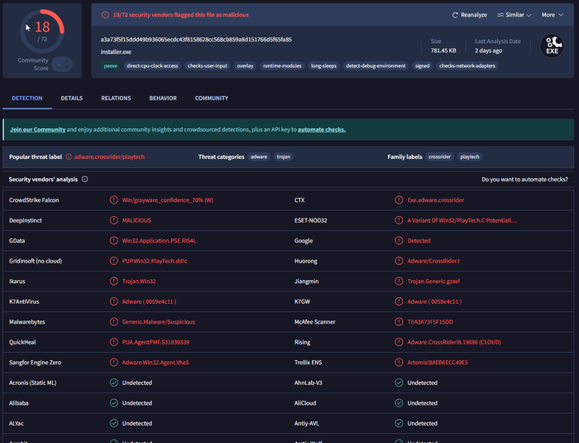Click the 781.45 KB size value
Viewport: 579px width, 443px height.
click(x=443, y=51)
